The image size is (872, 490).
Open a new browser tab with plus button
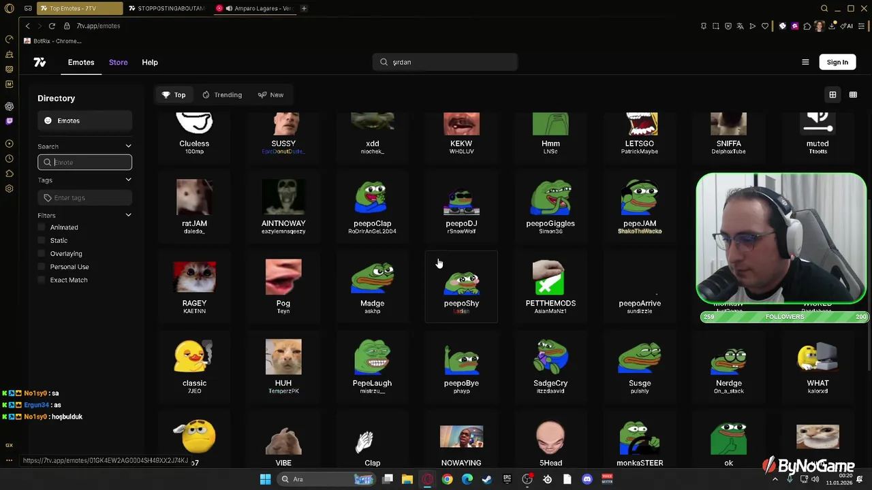pyautogui.click(x=304, y=8)
